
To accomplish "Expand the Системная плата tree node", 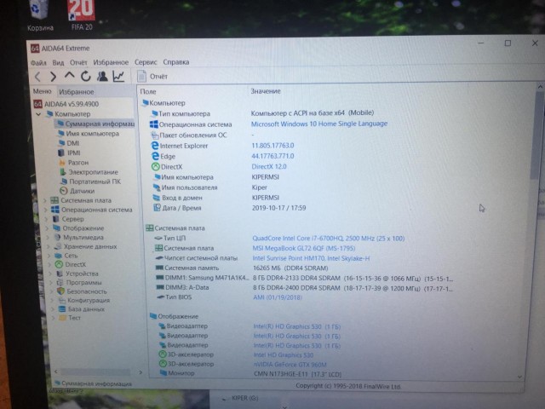I will point(44,200).
